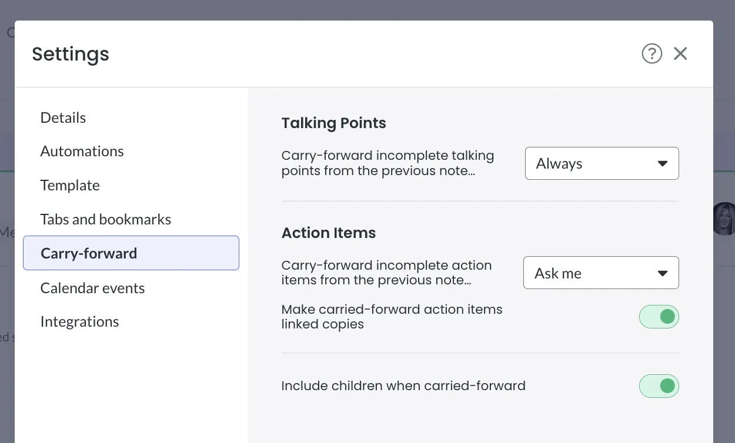
Task: Click the "Include children when carried-forward" label
Action: pyautogui.click(x=403, y=386)
